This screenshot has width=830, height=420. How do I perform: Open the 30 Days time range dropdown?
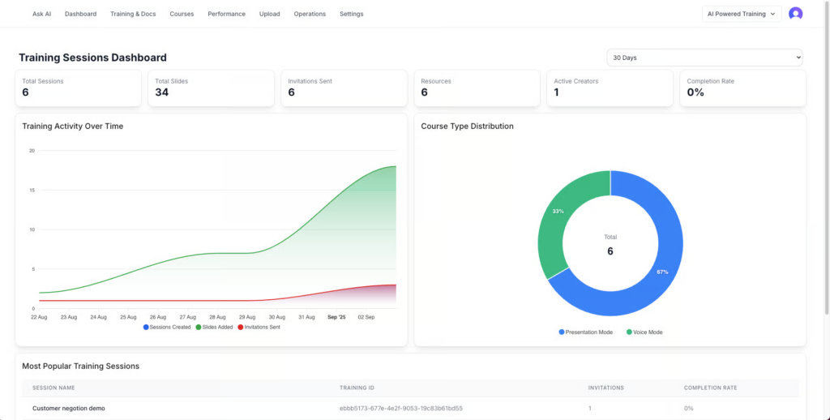[704, 58]
